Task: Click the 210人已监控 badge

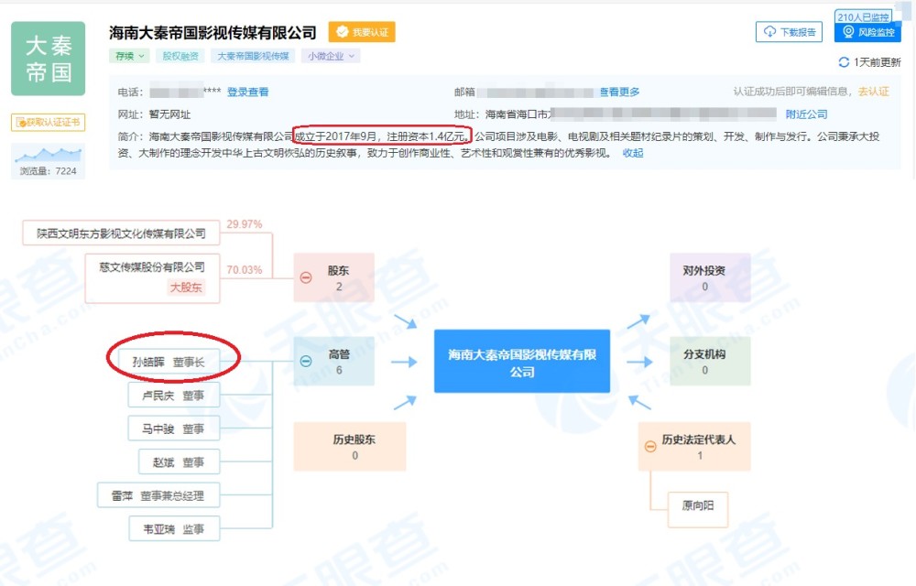Action: 863,16
